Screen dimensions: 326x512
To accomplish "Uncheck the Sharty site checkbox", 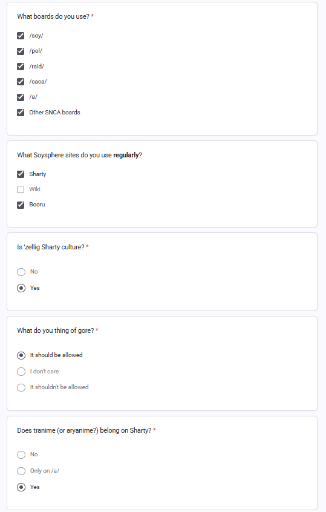I will 21,174.
